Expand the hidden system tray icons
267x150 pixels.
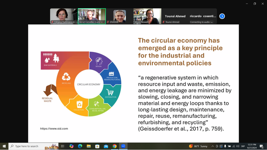[213, 146]
